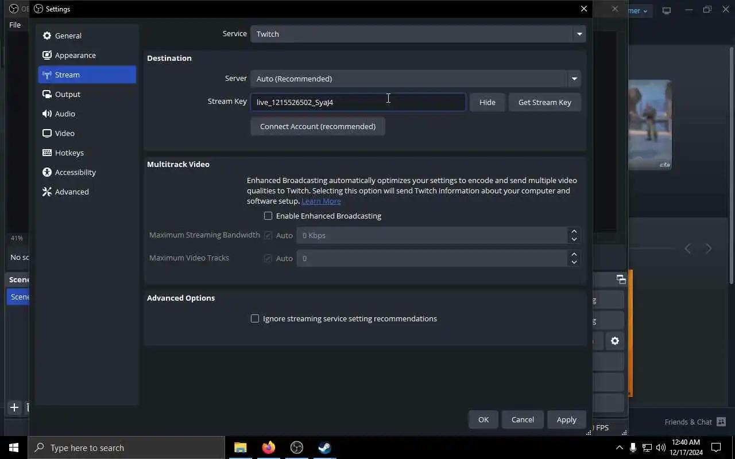The width and height of the screenshot is (735, 459).
Task: Click the Steam window vertical scrollbar
Action: pos(731,165)
